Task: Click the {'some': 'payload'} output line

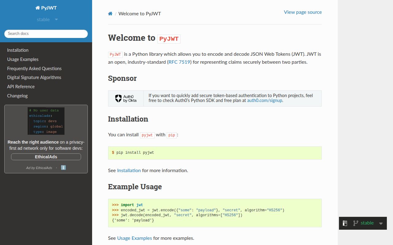Action: 133,221
